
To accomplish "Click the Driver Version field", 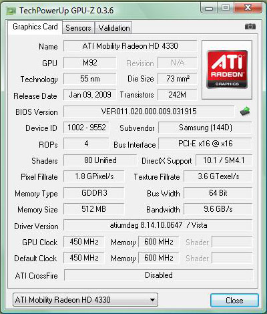I will (x=158, y=225).
